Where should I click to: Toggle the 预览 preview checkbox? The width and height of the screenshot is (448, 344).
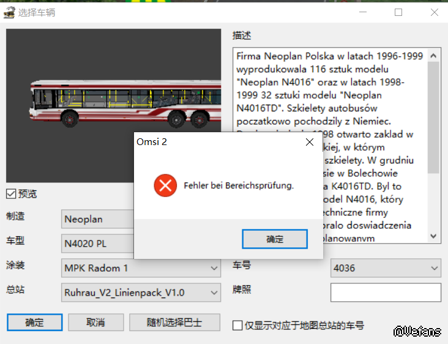point(11,194)
